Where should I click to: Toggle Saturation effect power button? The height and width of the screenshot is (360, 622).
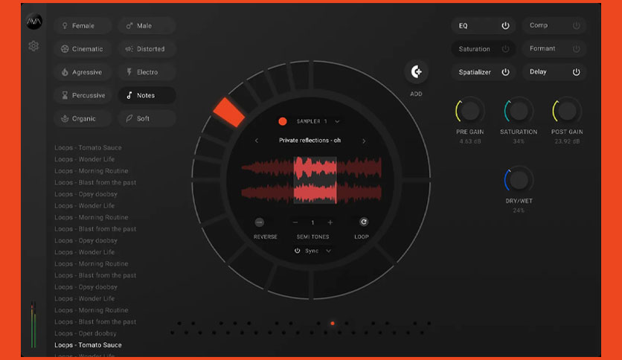pyautogui.click(x=505, y=49)
